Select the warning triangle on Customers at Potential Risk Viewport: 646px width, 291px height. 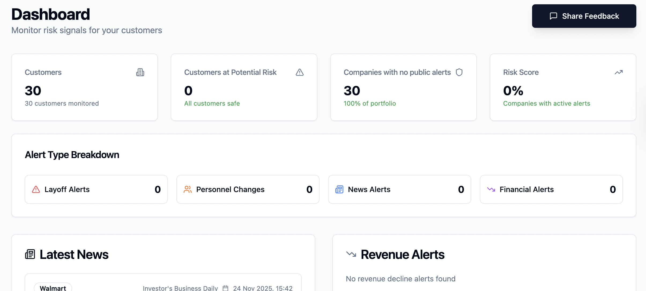[x=299, y=72]
